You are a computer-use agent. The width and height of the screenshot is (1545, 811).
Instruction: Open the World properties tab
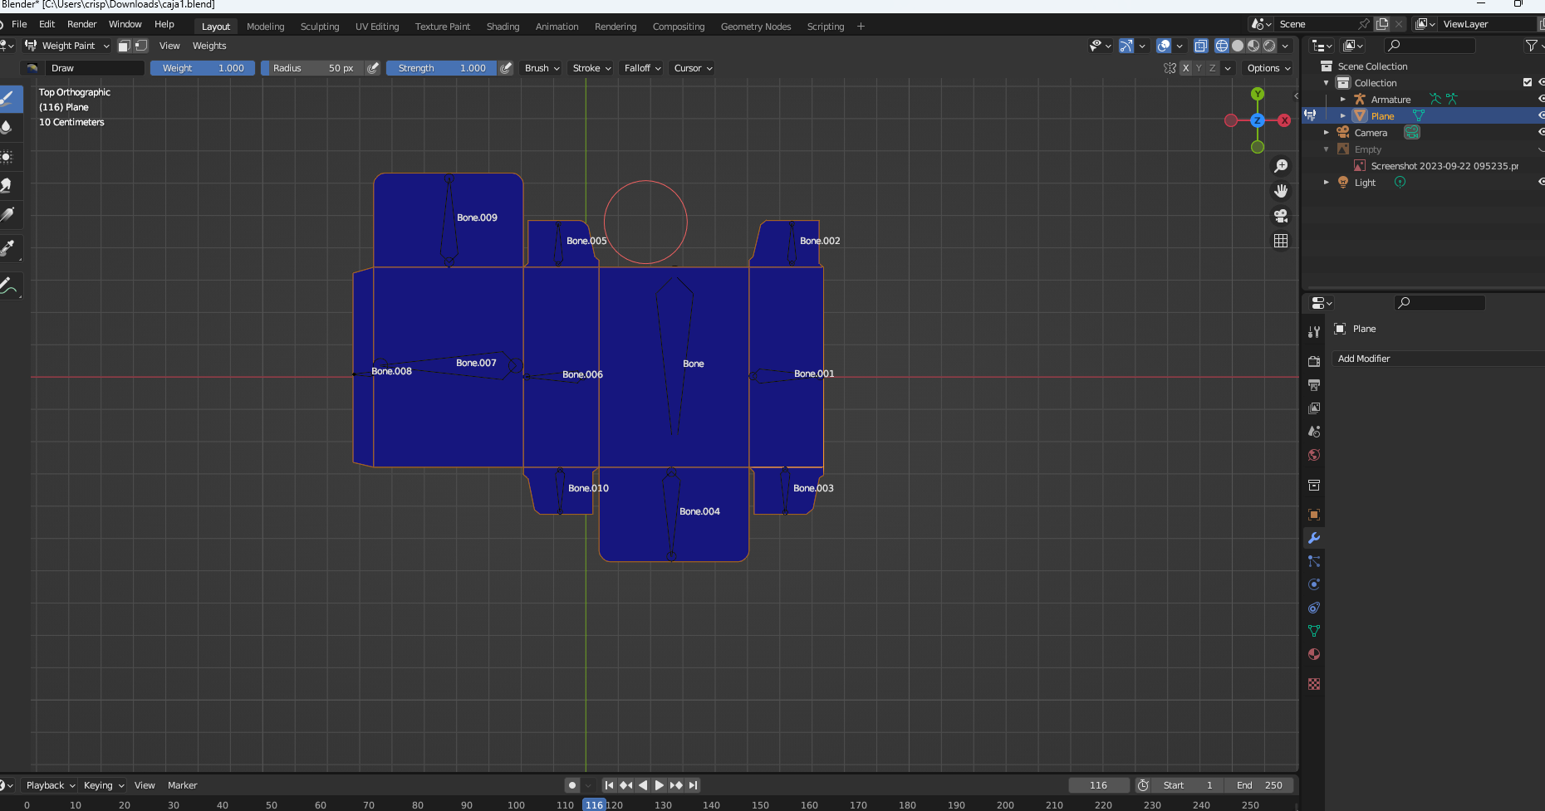pyautogui.click(x=1314, y=455)
